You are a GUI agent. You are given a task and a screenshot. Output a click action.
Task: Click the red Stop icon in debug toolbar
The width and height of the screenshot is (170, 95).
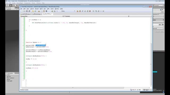click(x=90, y=11)
